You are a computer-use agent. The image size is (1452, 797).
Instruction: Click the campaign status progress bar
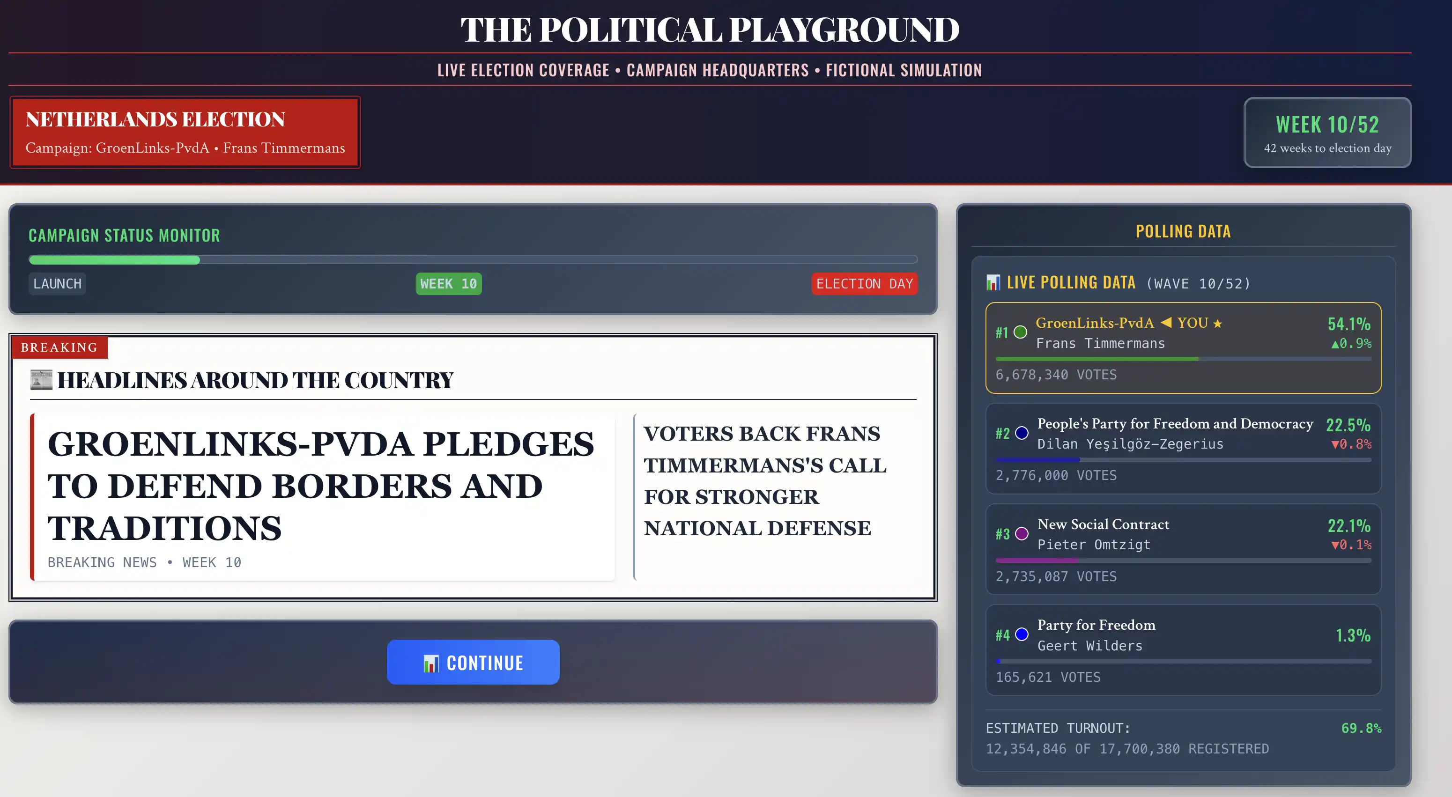point(473,260)
